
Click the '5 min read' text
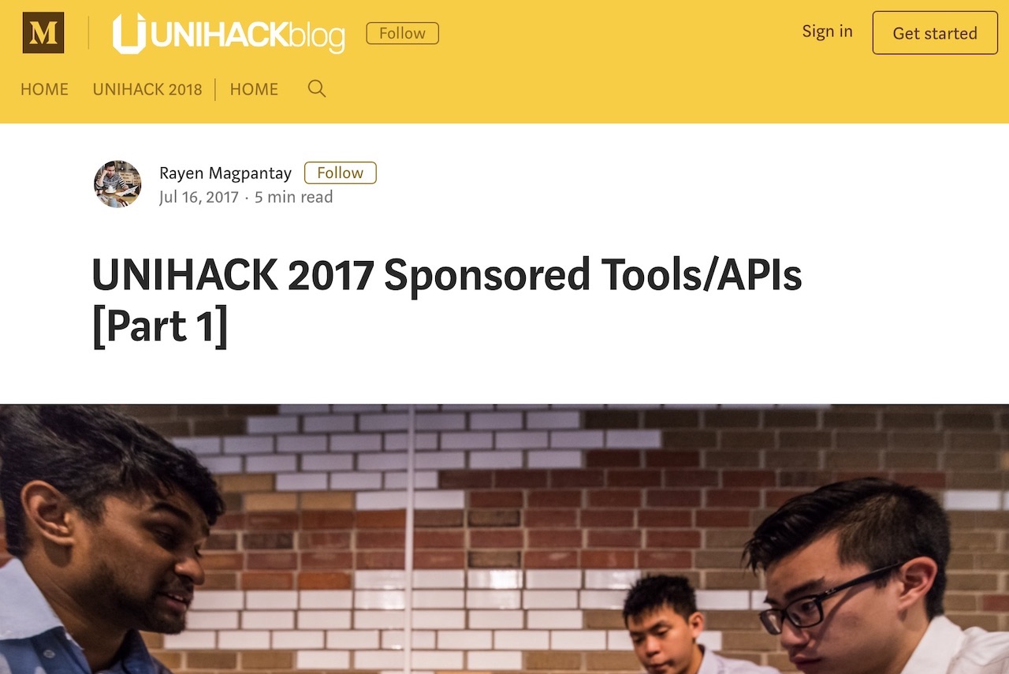point(294,197)
